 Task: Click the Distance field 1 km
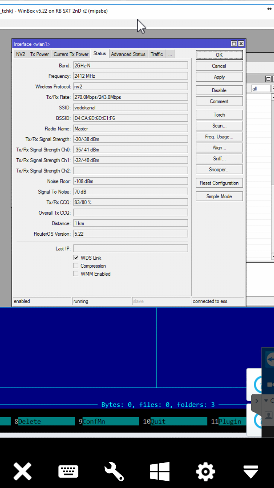(x=131, y=223)
